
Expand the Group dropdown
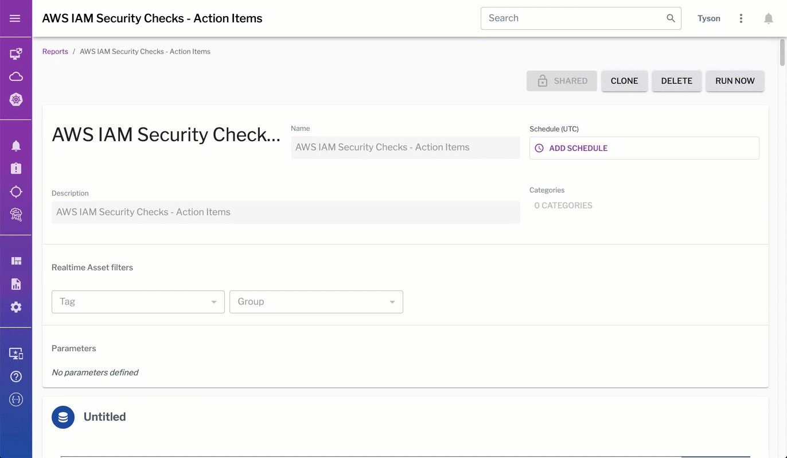(316, 302)
